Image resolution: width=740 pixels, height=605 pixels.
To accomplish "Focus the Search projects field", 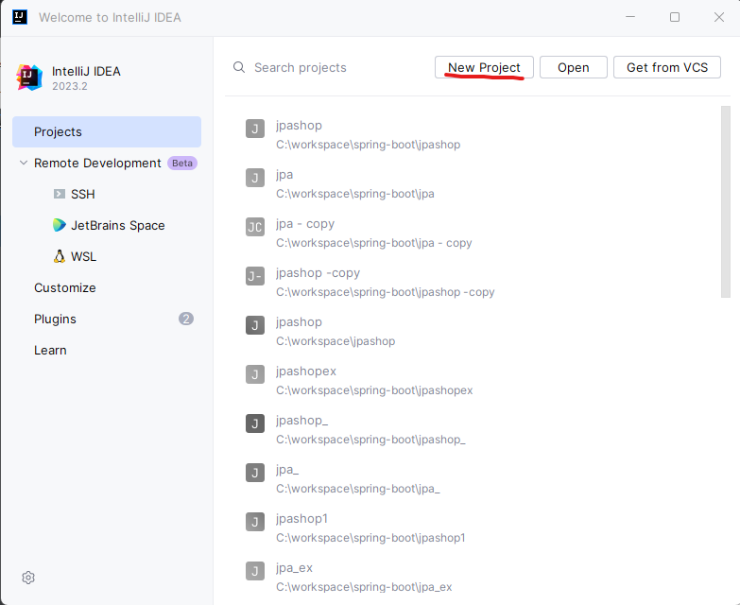I will (x=301, y=67).
